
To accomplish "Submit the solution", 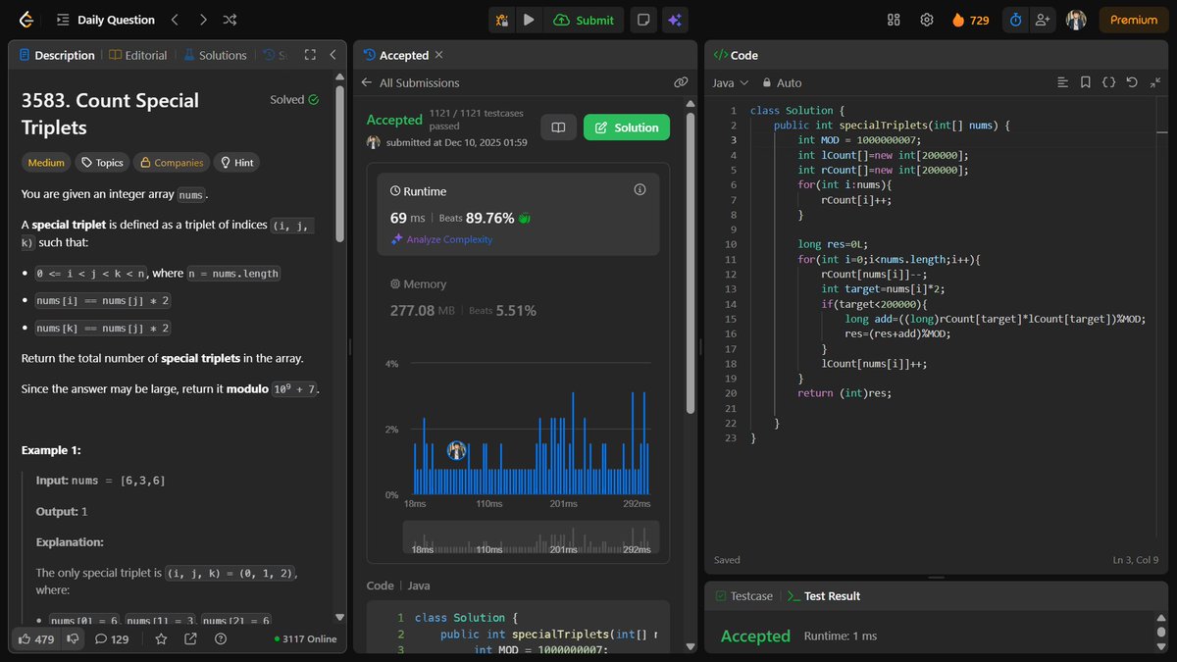I will tap(584, 20).
